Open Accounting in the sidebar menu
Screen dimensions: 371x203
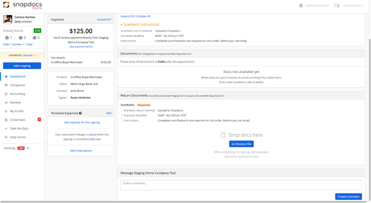pos(17,94)
